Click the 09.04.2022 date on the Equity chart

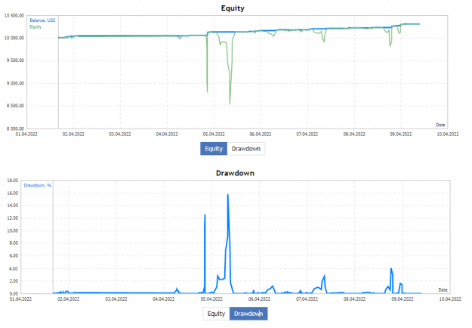click(x=401, y=135)
